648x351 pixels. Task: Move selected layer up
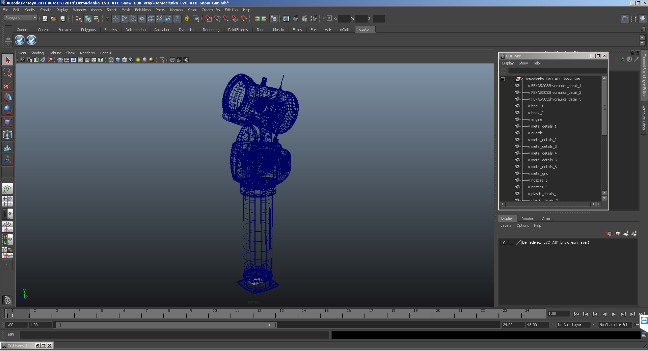[x=609, y=233]
